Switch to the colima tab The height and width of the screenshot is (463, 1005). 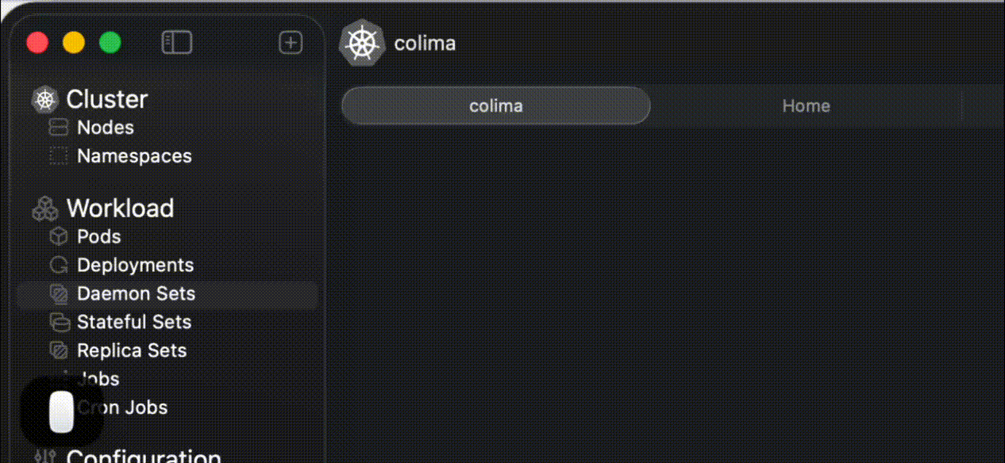[495, 106]
